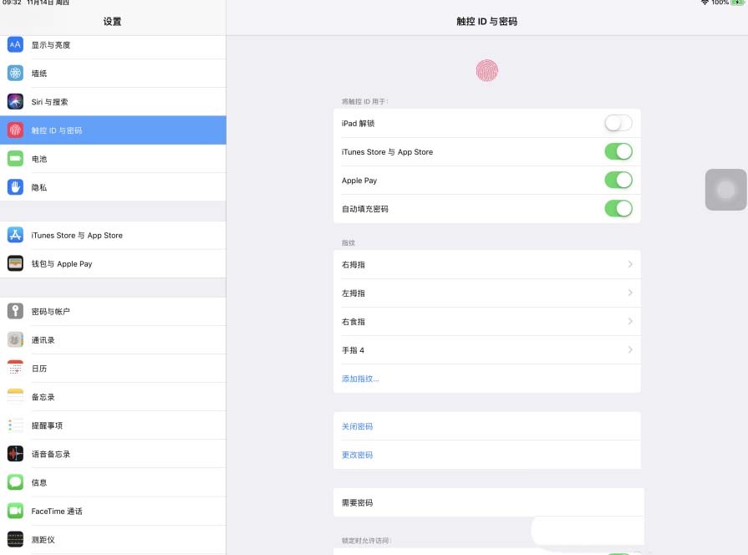
Task: Tap 更改密码 to change passcode
Action: tap(358, 455)
